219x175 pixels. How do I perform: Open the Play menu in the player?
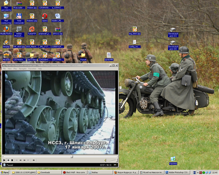click(x=15, y=69)
